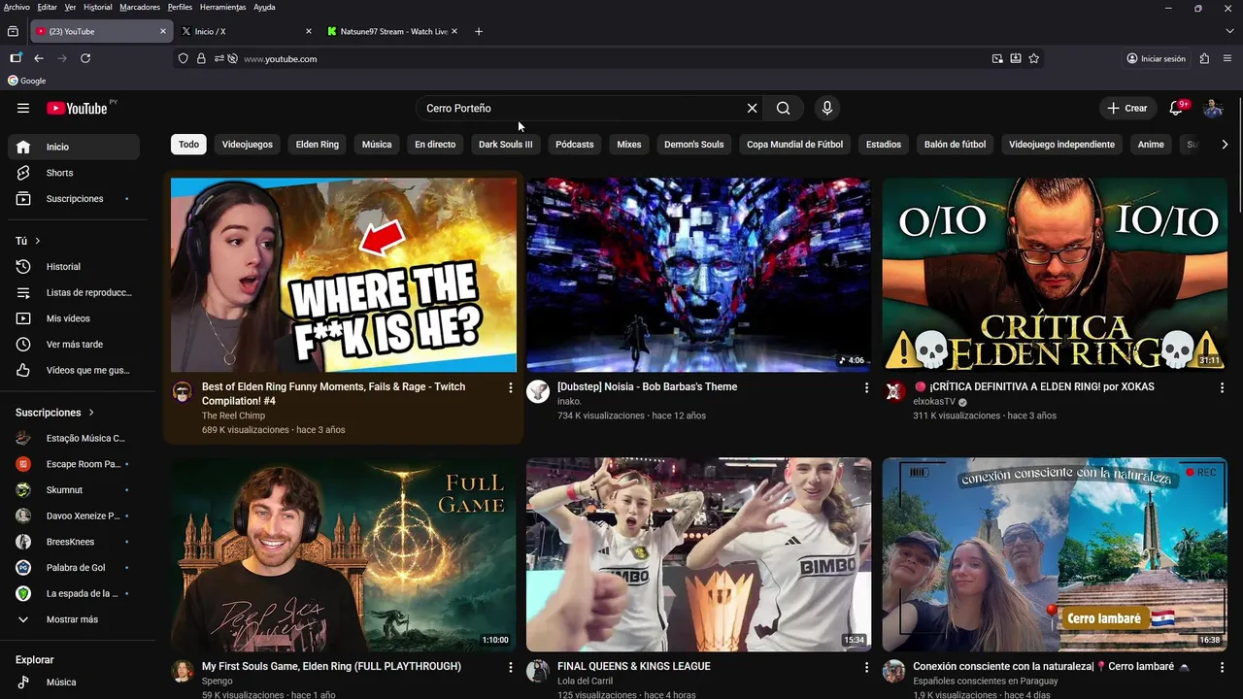The height and width of the screenshot is (699, 1243).
Task: Click the site padlock icon
Action: (x=201, y=58)
